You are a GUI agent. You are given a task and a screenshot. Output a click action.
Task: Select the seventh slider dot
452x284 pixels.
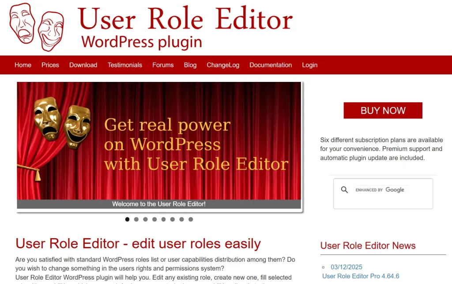tap(181, 219)
